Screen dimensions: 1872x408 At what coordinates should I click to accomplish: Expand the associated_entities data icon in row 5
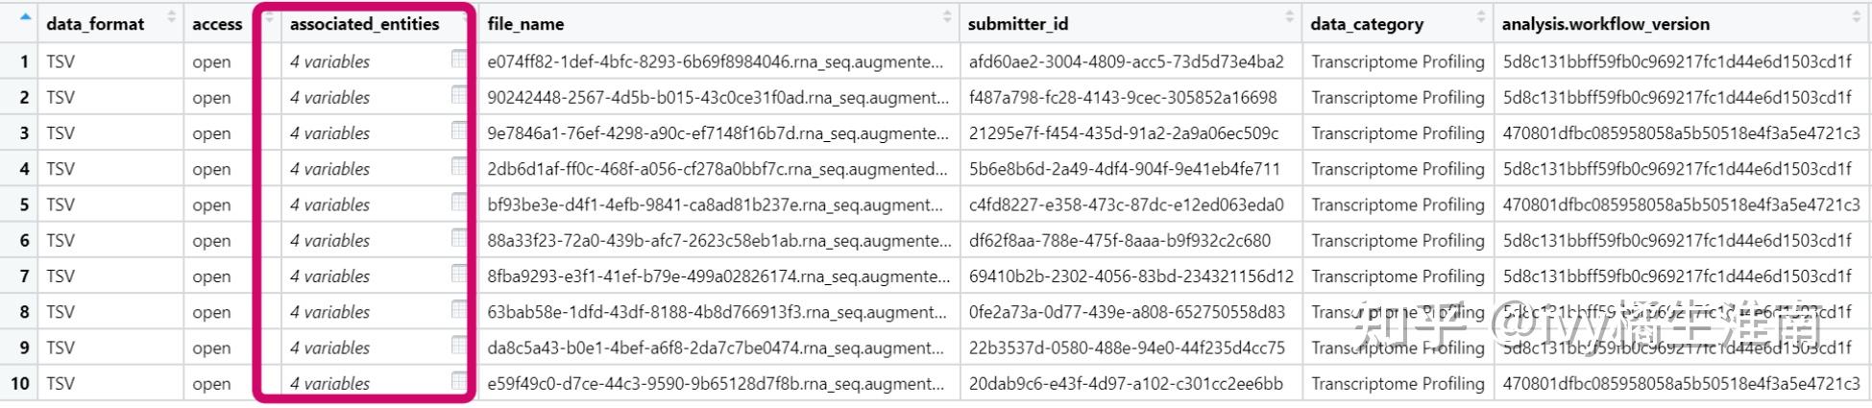tap(459, 203)
